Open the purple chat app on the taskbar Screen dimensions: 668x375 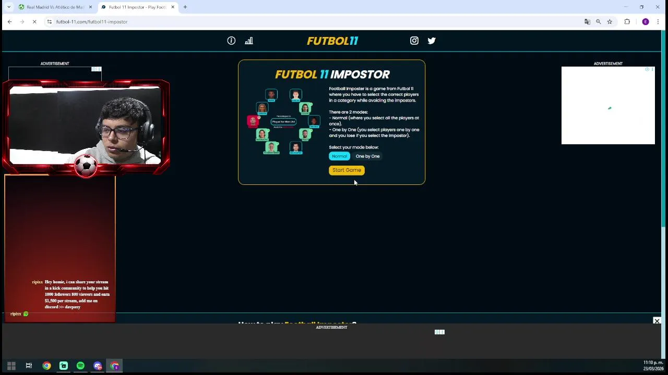pos(98,366)
